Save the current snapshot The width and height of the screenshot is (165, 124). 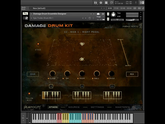coord(90,18)
